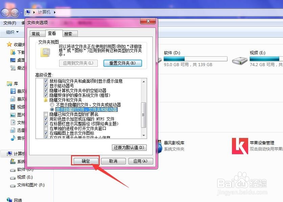
Task: Click the Explorer back navigation arrow
Action: coord(5,13)
